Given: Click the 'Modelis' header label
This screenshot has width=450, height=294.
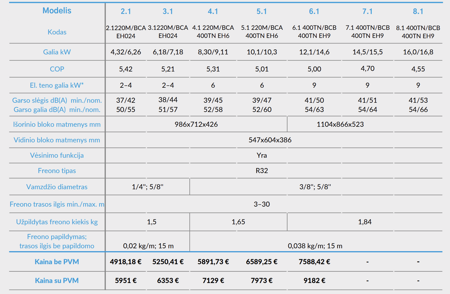Looking at the screenshot, I should coord(57,11).
